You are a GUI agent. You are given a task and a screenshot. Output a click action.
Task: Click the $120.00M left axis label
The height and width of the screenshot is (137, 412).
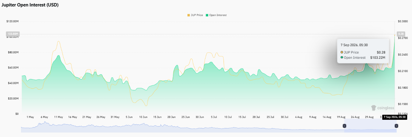click(x=13, y=21)
